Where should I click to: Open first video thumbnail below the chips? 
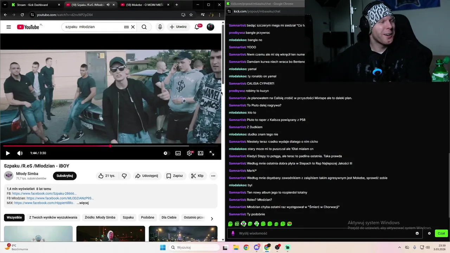click(38, 233)
